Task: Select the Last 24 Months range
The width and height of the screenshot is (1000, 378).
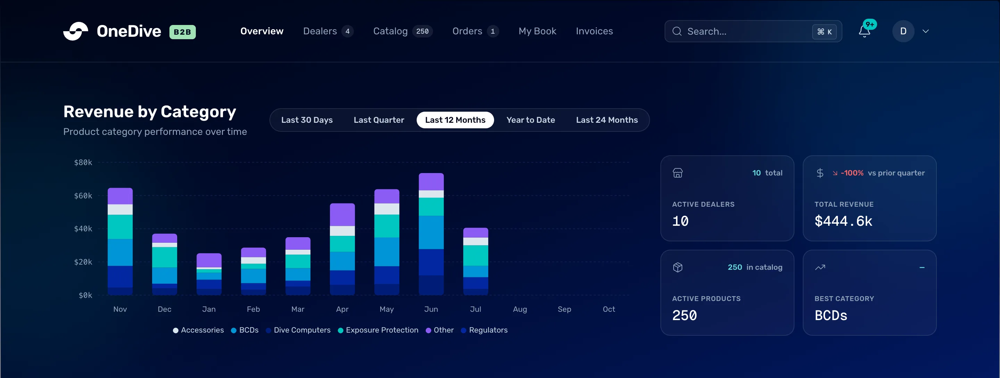Action: pos(607,120)
